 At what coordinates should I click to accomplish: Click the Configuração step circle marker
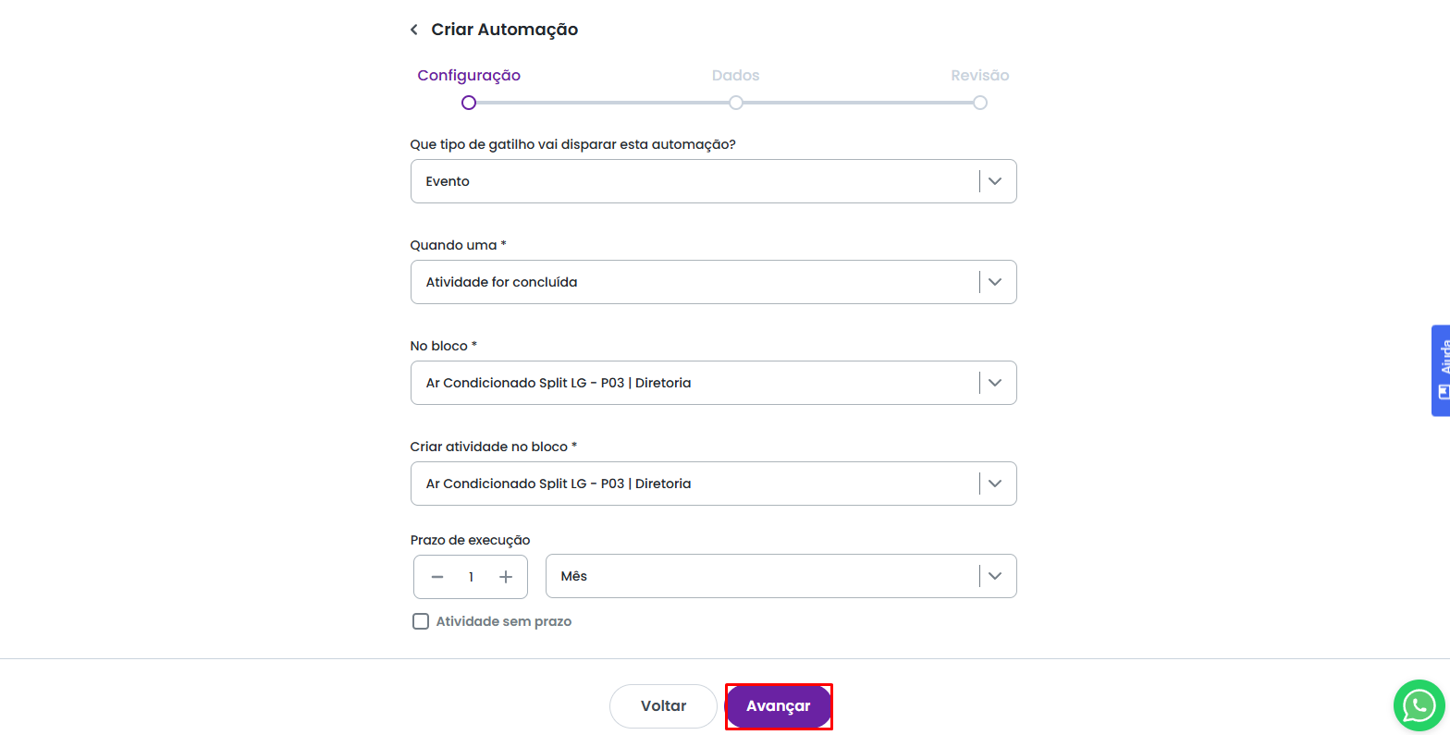click(x=469, y=103)
